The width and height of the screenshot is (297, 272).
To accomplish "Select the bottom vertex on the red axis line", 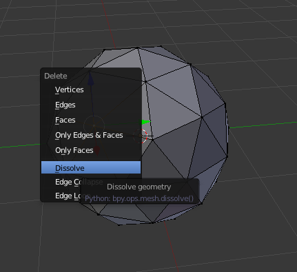I will pyautogui.click(x=152, y=222).
